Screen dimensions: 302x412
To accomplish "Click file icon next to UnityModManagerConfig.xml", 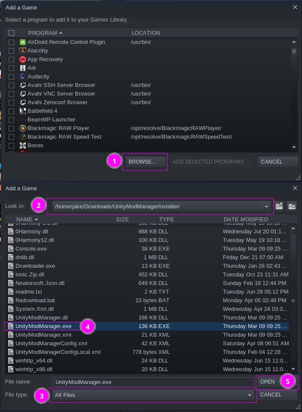I will point(11,344).
